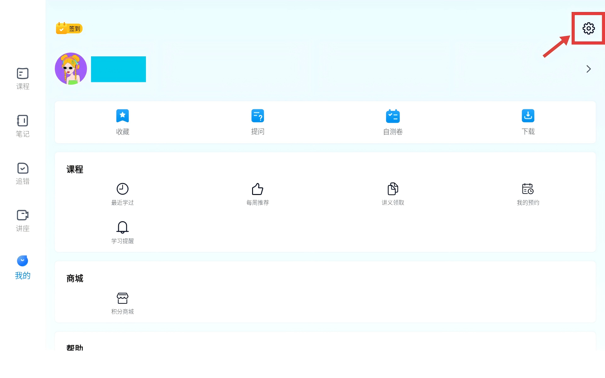The width and height of the screenshot is (605, 378).
Task: Select 我的 tab in sidebar
Action: tap(23, 267)
